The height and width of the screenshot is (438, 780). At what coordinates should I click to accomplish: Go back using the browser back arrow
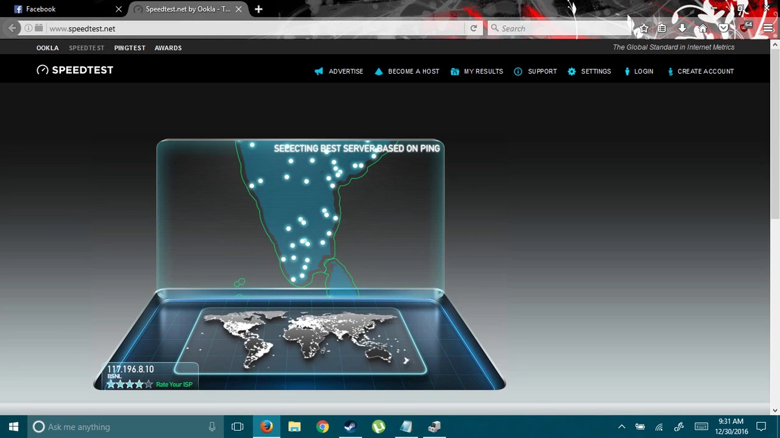[12, 28]
